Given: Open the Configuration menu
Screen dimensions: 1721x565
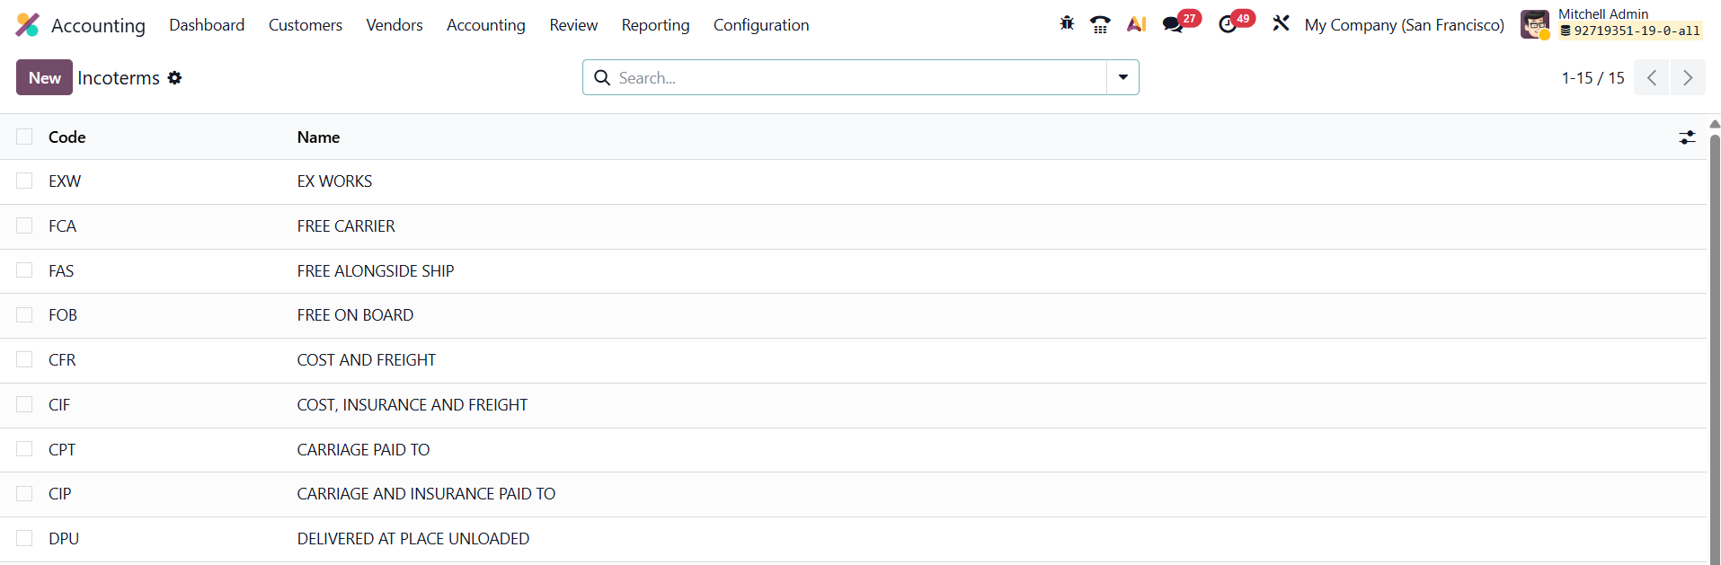Looking at the screenshot, I should pyautogui.click(x=761, y=25).
